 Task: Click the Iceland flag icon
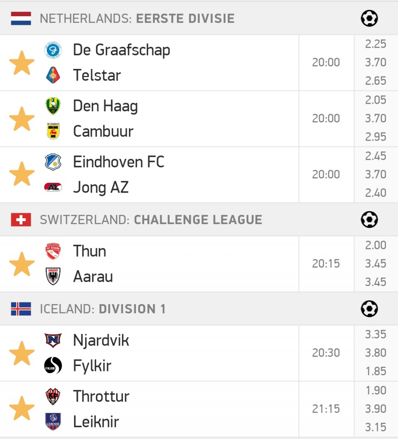[x=21, y=309]
